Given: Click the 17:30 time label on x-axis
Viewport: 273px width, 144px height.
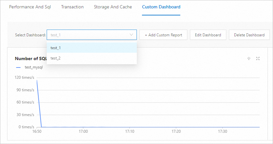Looking at the screenshot, I should tap(222, 131).
